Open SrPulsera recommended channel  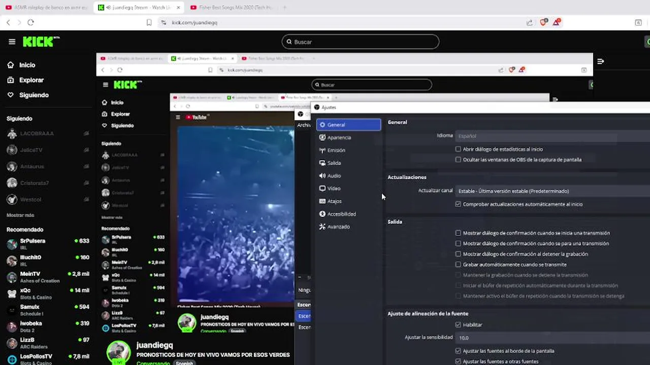tap(48, 243)
